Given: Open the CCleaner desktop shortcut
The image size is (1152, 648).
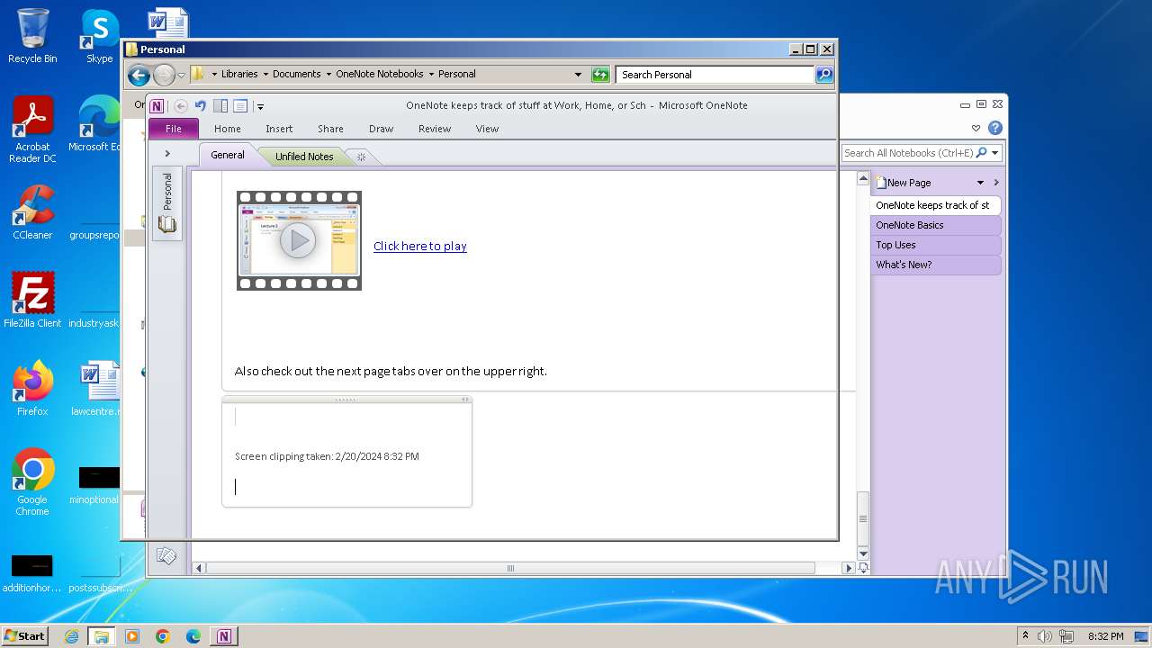Looking at the screenshot, I should click(x=32, y=212).
